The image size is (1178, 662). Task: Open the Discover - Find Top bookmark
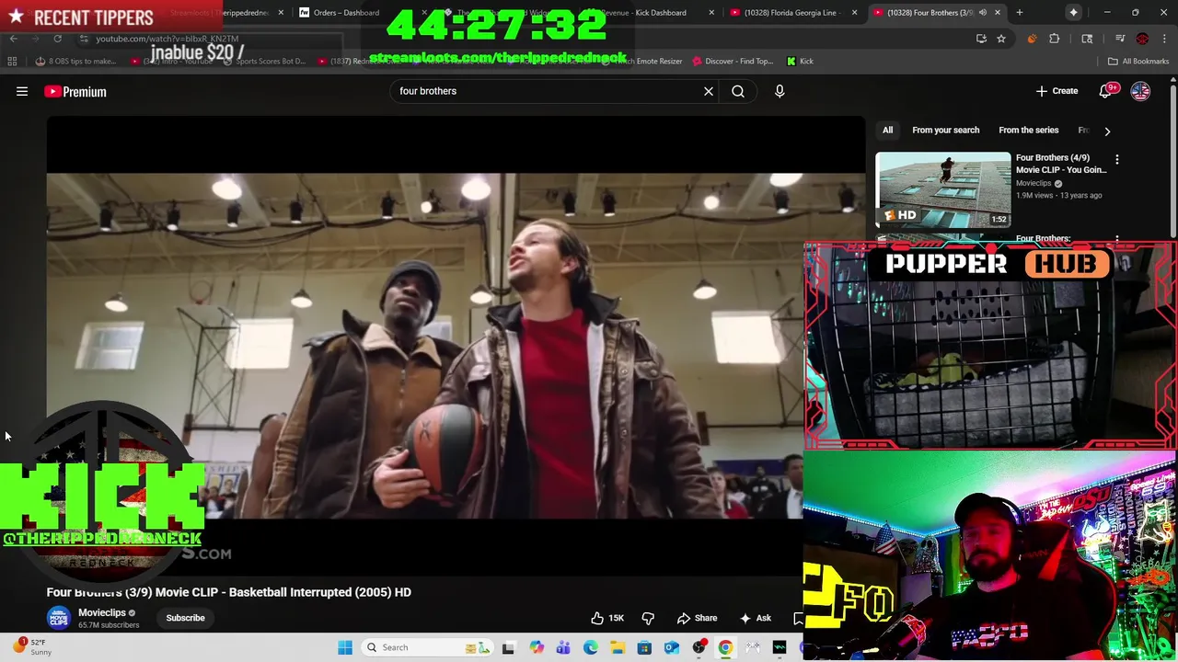click(x=731, y=61)
